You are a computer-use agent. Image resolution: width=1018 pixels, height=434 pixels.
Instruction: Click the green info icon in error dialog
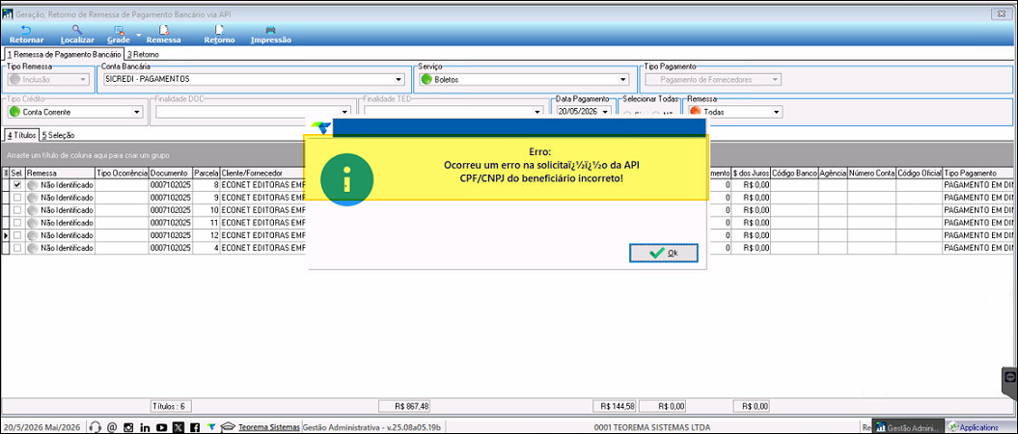[x=346, y=179]
